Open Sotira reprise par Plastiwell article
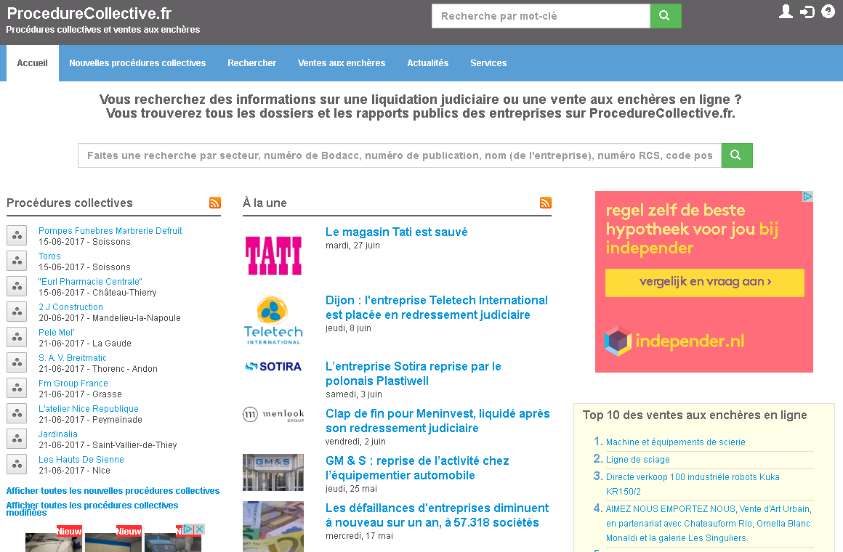Image resolution: width=843 pixels, height=552 pixels. click(414, 373)
